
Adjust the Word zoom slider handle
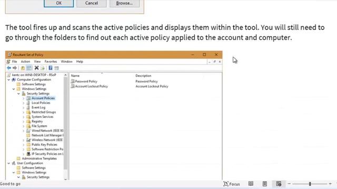click(310, 184)
